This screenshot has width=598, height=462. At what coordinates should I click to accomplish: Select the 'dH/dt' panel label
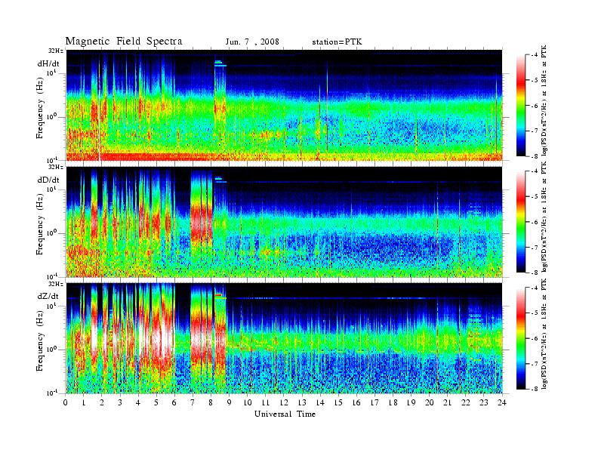point(48,63)
